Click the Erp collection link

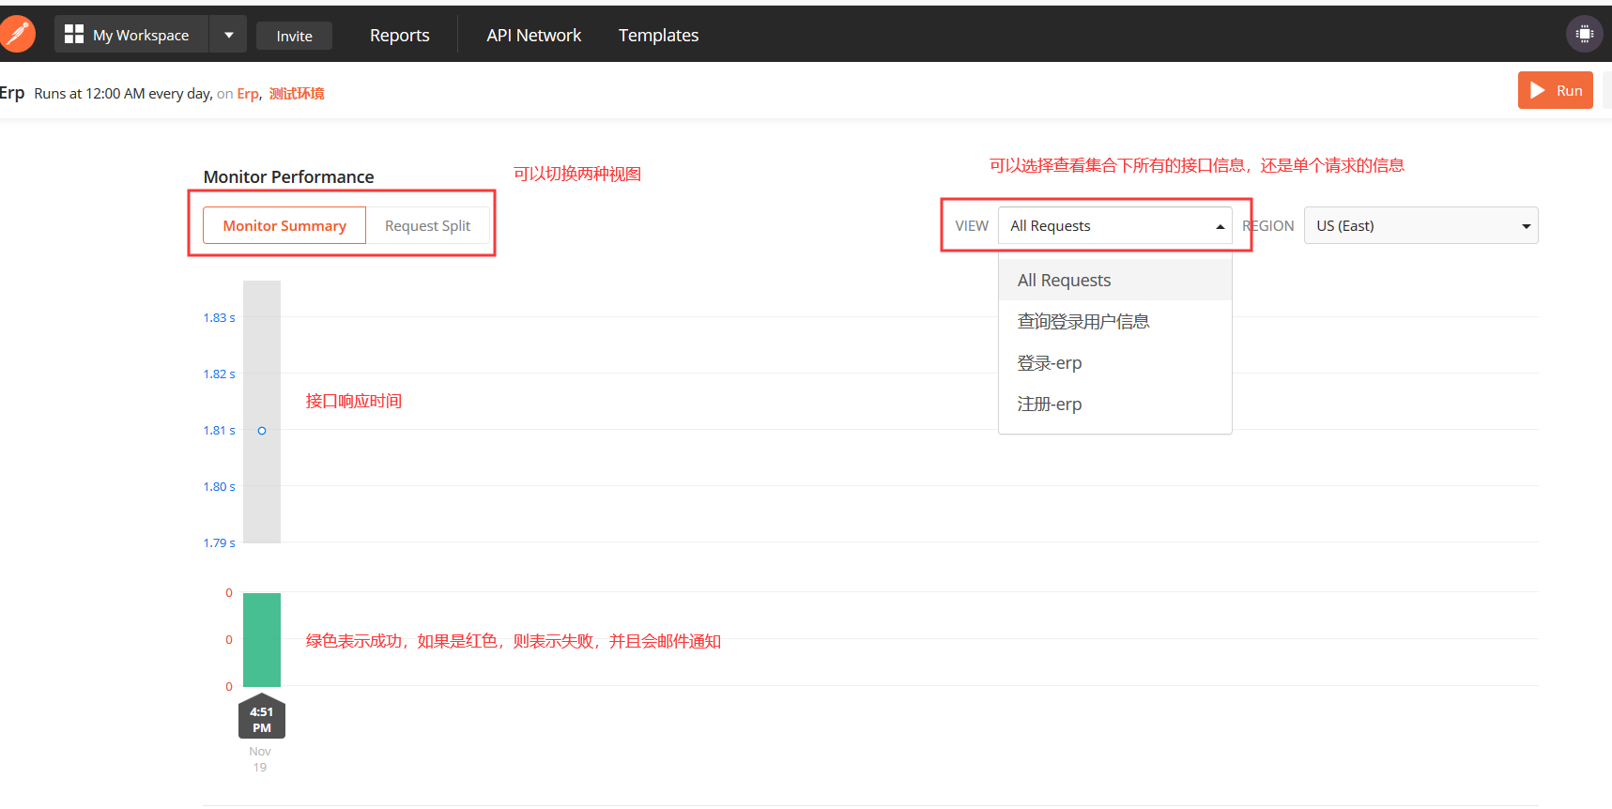tap(247, 94)
